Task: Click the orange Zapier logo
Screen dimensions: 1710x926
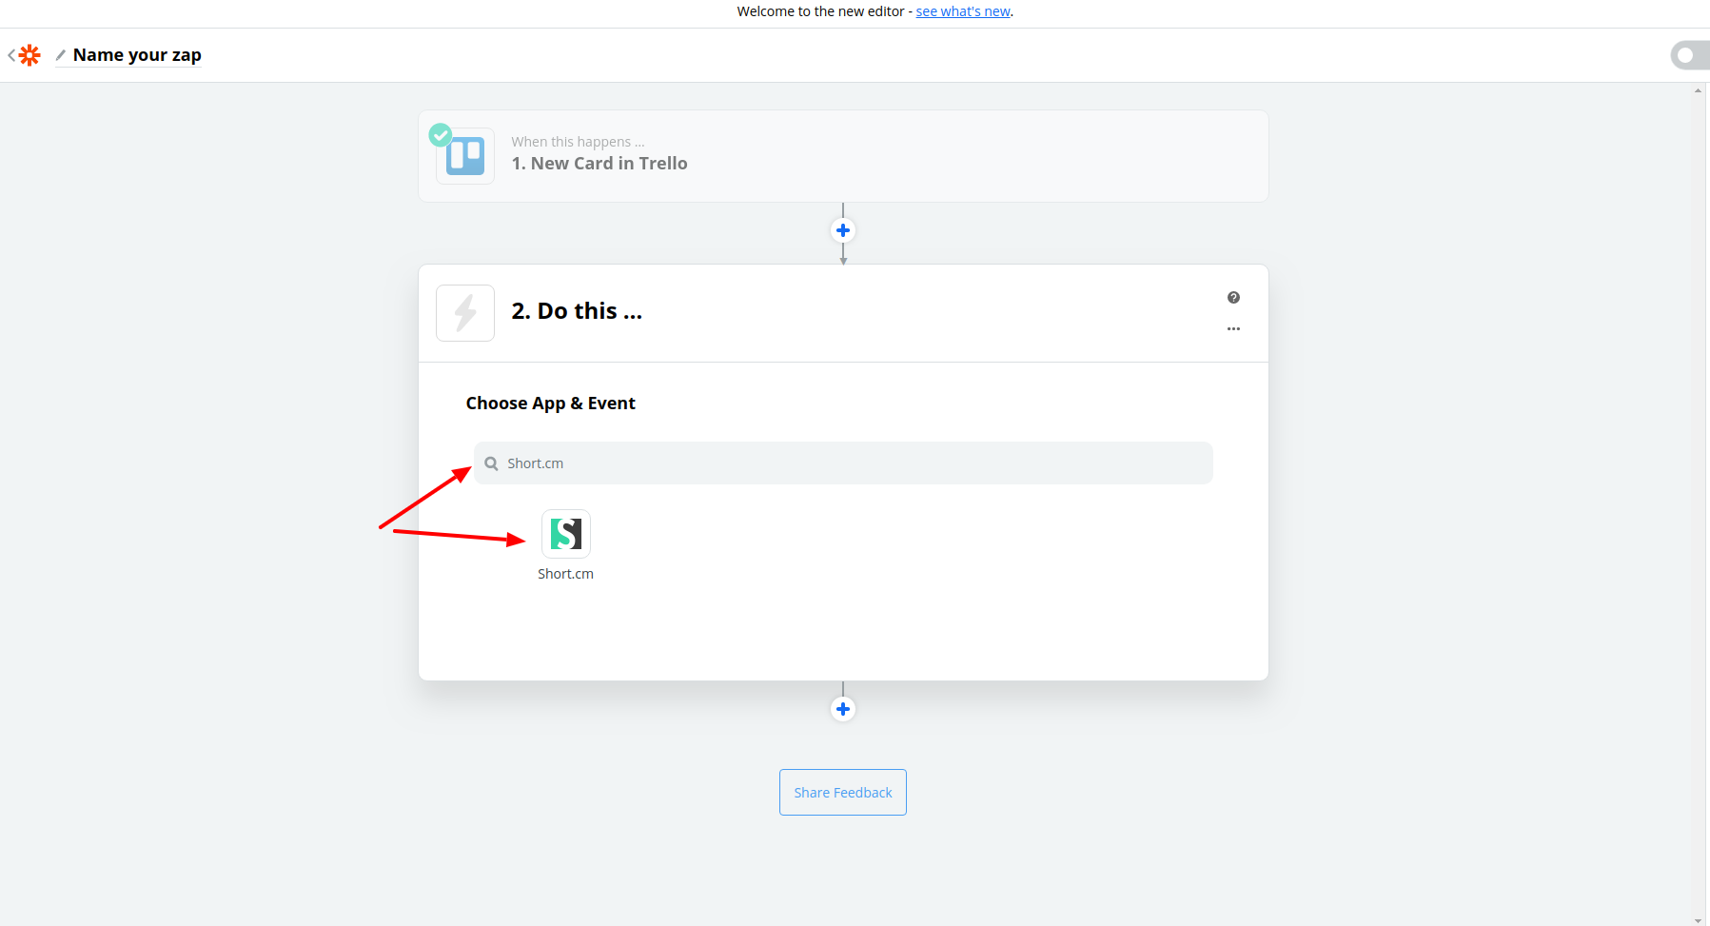Action: click(30, 55)
